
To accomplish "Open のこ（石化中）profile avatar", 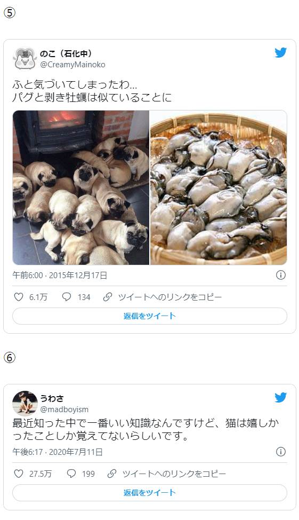I will click(x=25, y=58).
